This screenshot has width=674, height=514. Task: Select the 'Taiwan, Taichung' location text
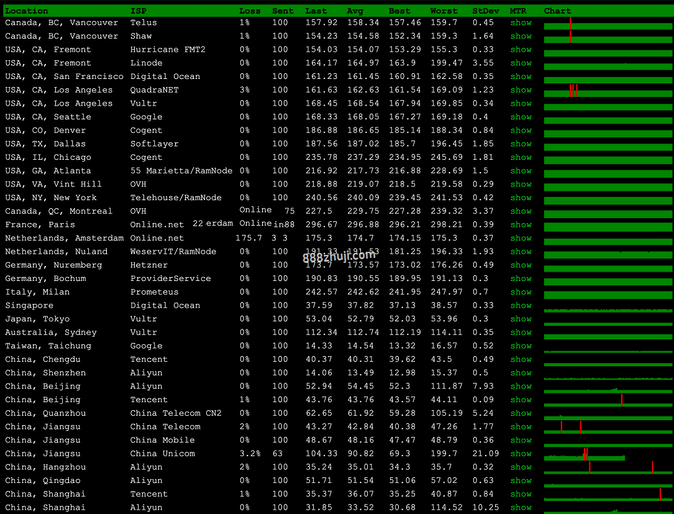coord(48,346)
